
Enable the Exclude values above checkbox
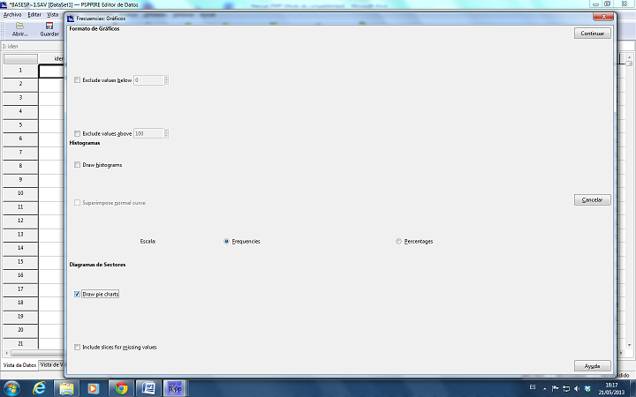[x=78, y=133]
